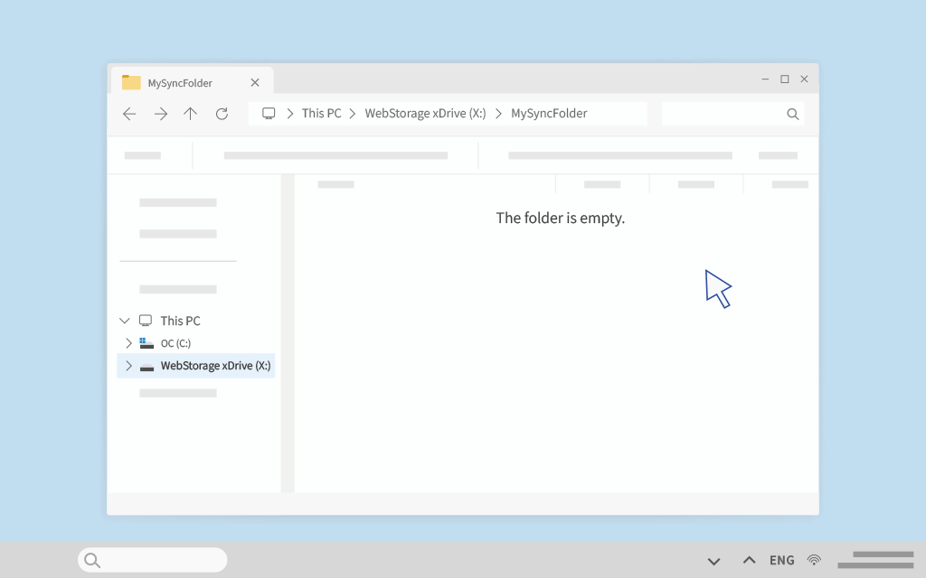Select This PC in the navigation pane
This screenshot has height=578, width=926.
(180, 321)
